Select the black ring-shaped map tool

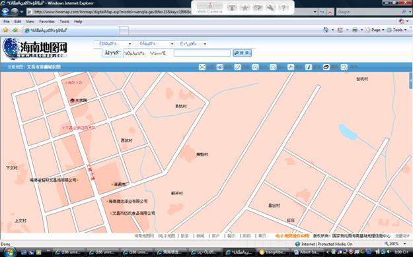coord(326,67)
